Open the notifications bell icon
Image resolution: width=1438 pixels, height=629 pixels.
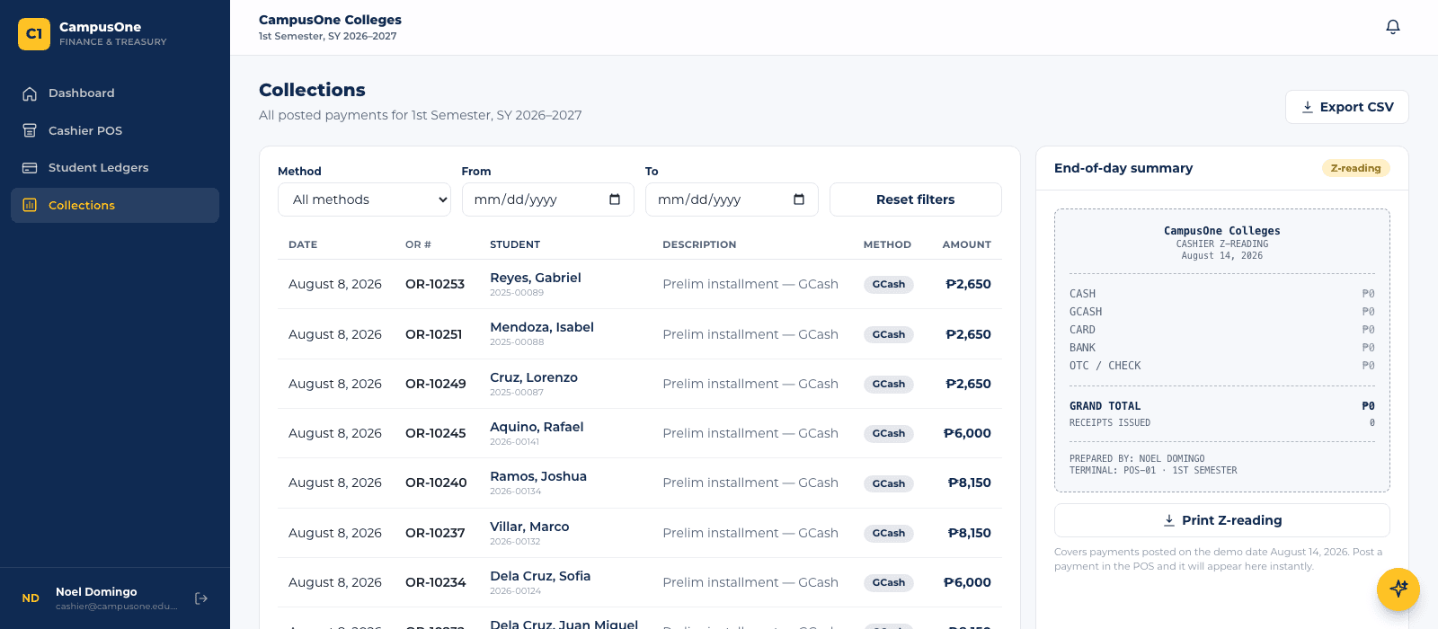pyautogui.click(x=1393, y=27)
